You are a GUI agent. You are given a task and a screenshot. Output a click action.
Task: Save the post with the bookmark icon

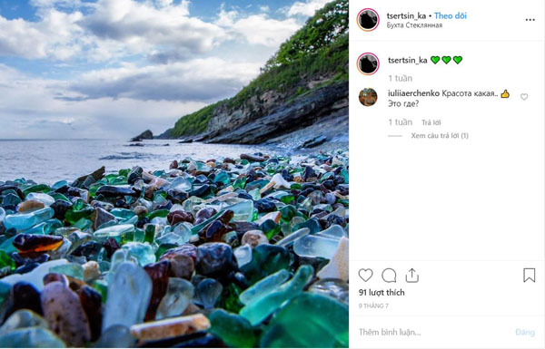click(529, 276)
